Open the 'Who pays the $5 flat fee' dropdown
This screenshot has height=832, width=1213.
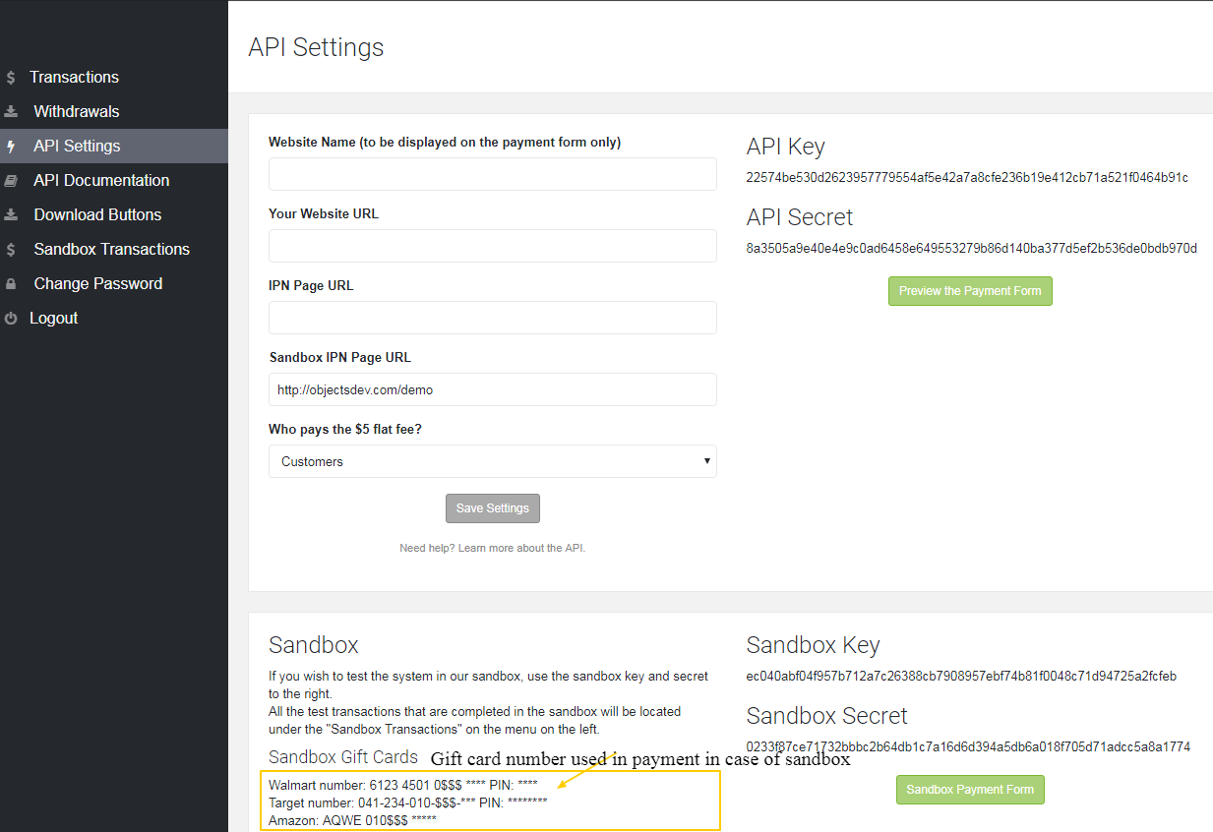(493, 461)
